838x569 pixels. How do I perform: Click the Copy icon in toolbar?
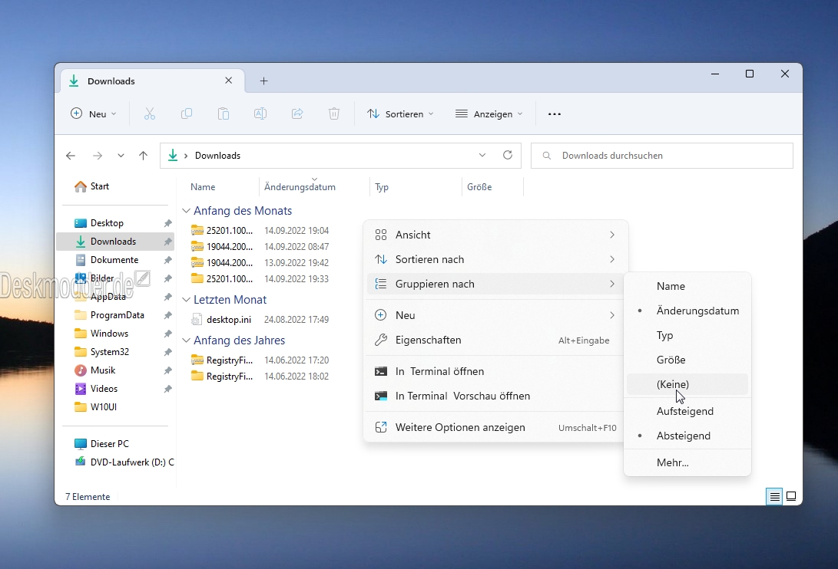click(x=187, y=113)
